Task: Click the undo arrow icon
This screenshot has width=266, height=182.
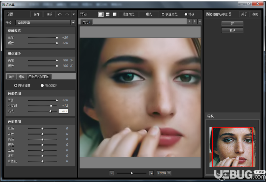Action: [60, 14]
